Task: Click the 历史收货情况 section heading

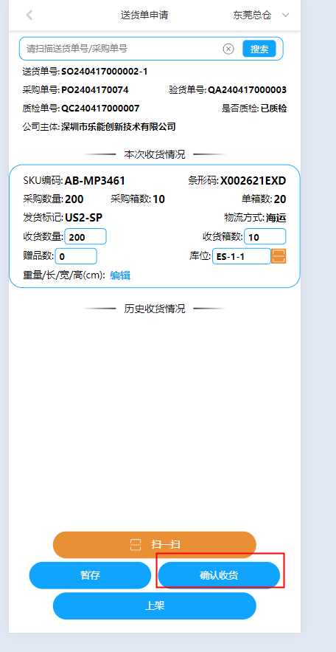Action: (x=154, y=309)
